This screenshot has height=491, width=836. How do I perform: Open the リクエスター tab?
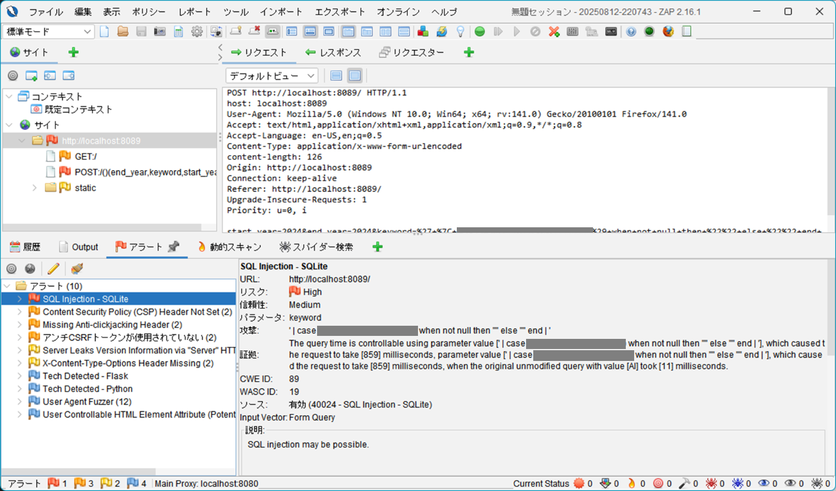(412, 53)
